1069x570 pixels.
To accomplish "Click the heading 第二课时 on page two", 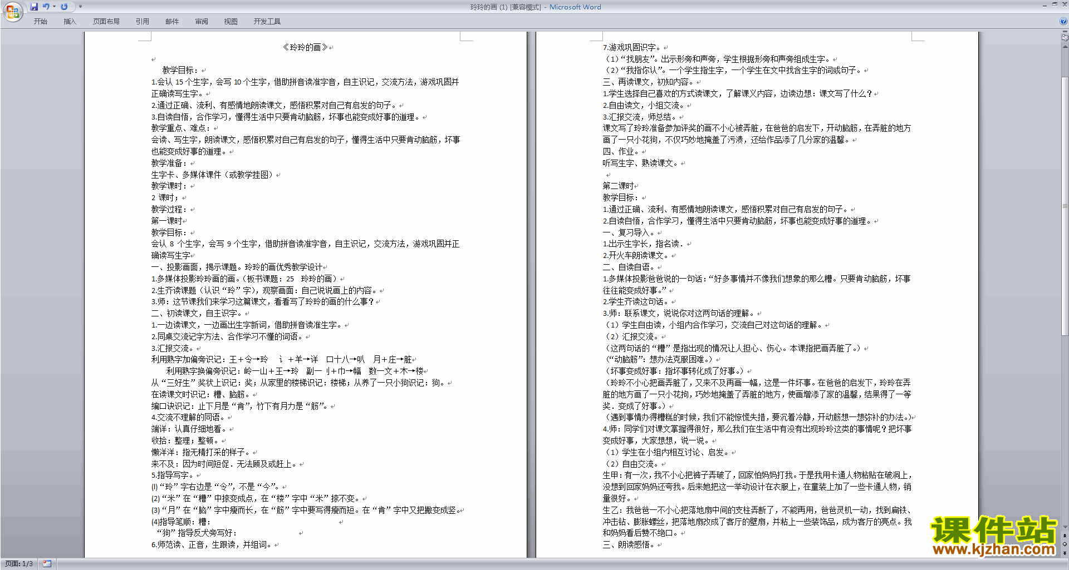I will [619, 186].
